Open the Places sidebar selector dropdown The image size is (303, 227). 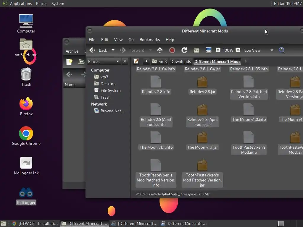click(104, 61)
